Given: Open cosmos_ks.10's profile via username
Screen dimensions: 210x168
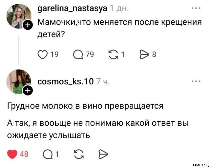Looking at the screenshot, I should [66, 81].
